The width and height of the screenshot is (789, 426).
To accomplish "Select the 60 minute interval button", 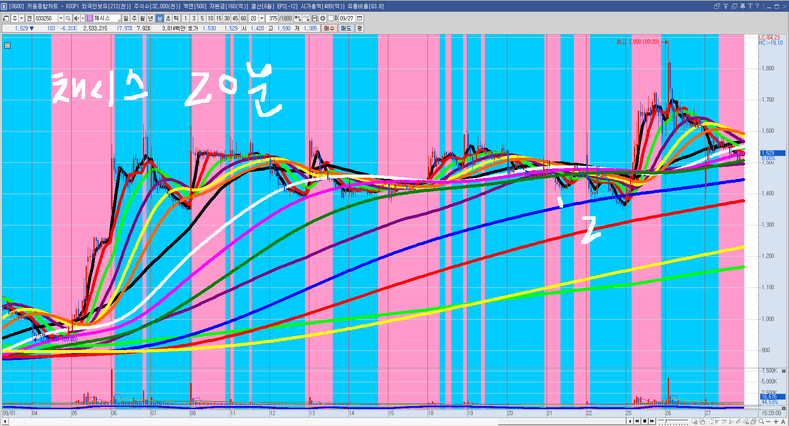I will click(243, 18).
